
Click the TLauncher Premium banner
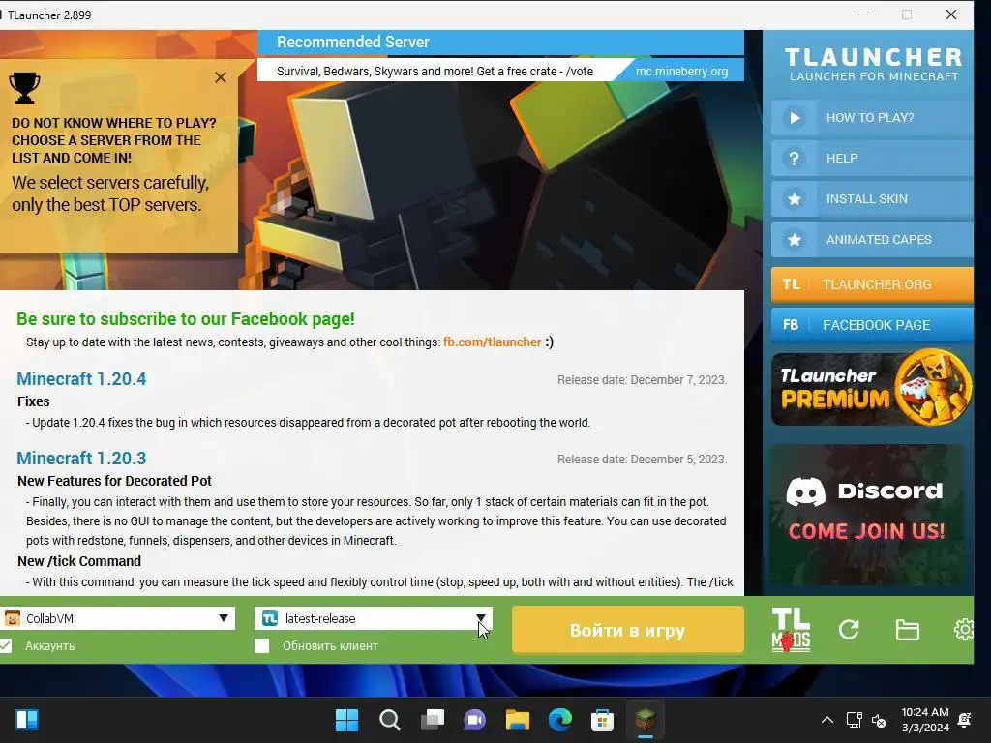(x=872, y=387)
